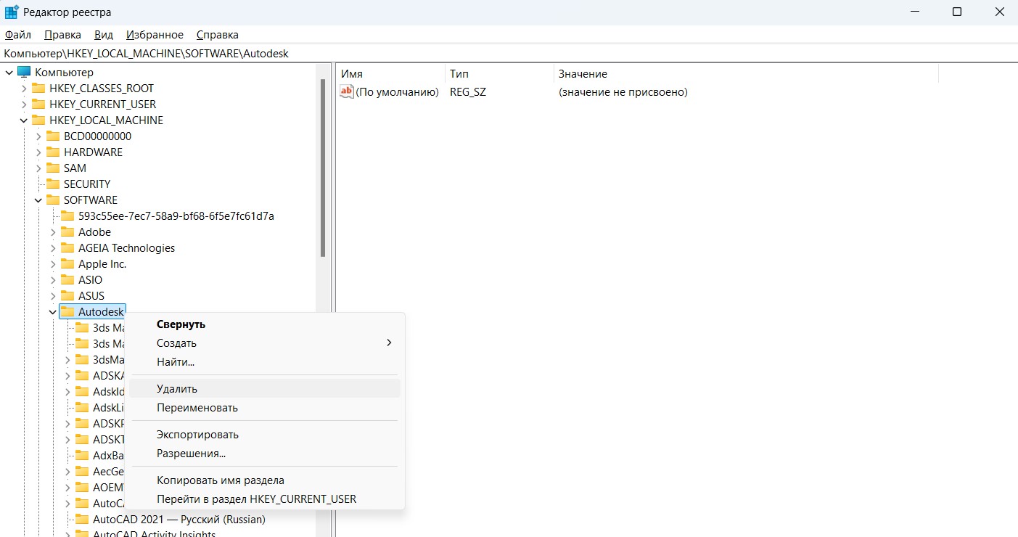Open the Избранное menu

(155, 35)
